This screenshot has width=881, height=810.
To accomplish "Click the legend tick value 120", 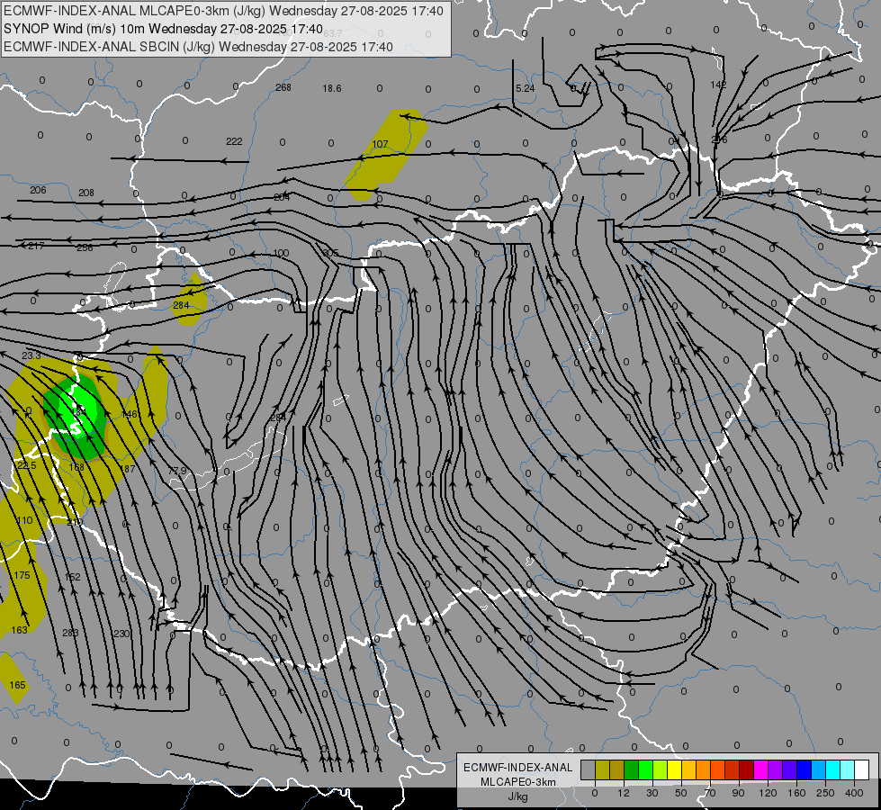I will pos(769,793).
